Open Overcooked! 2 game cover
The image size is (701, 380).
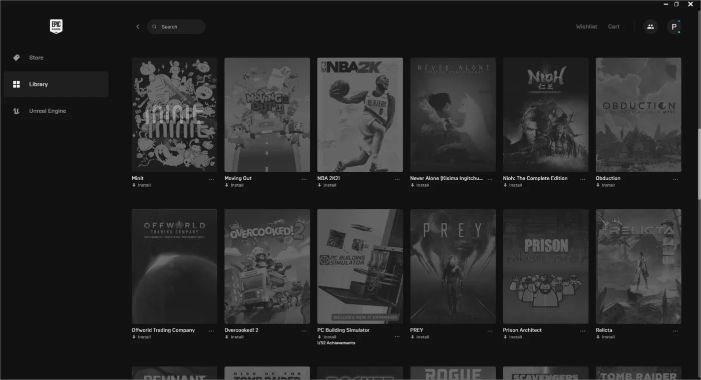point(267,266)
